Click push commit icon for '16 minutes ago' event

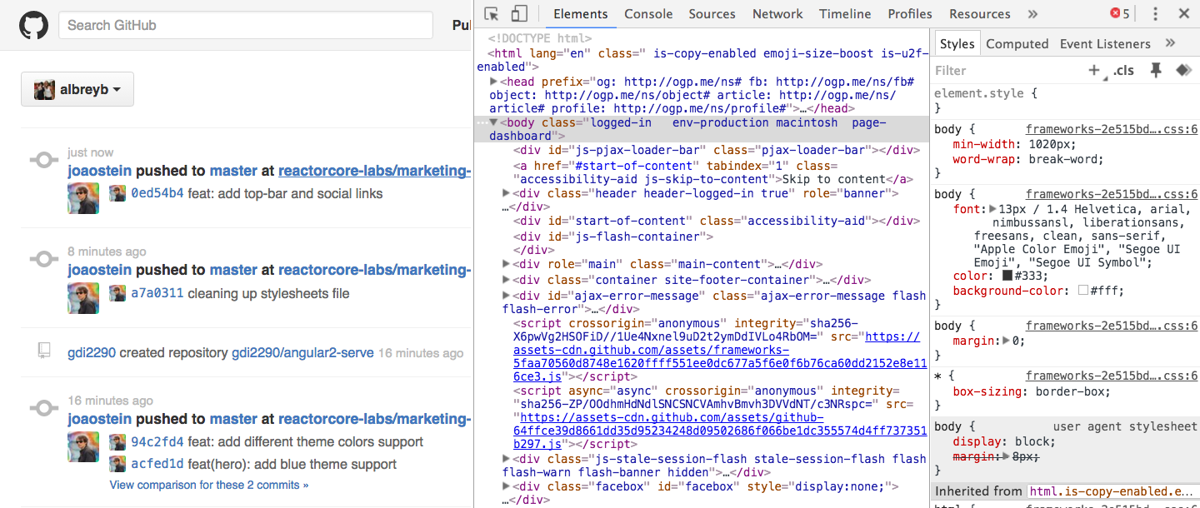point(43,408)
